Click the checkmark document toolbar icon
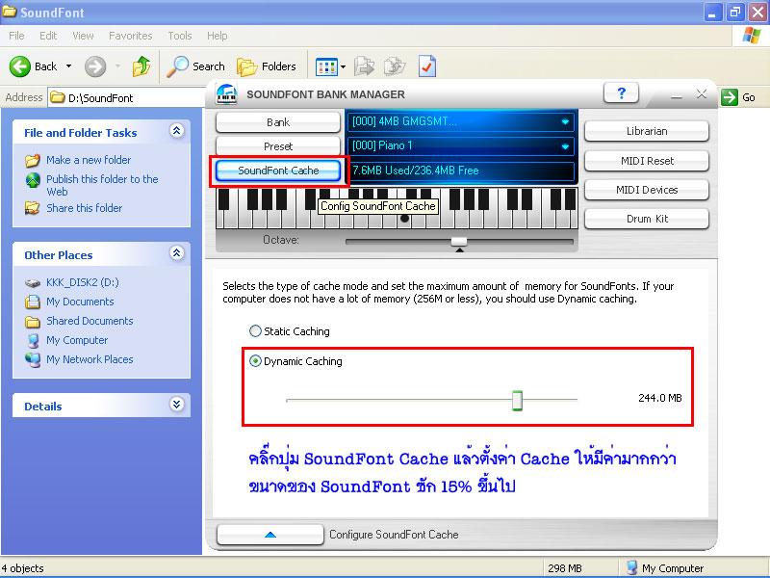This screenshot has height=578, width=770. tap(426, 66)
